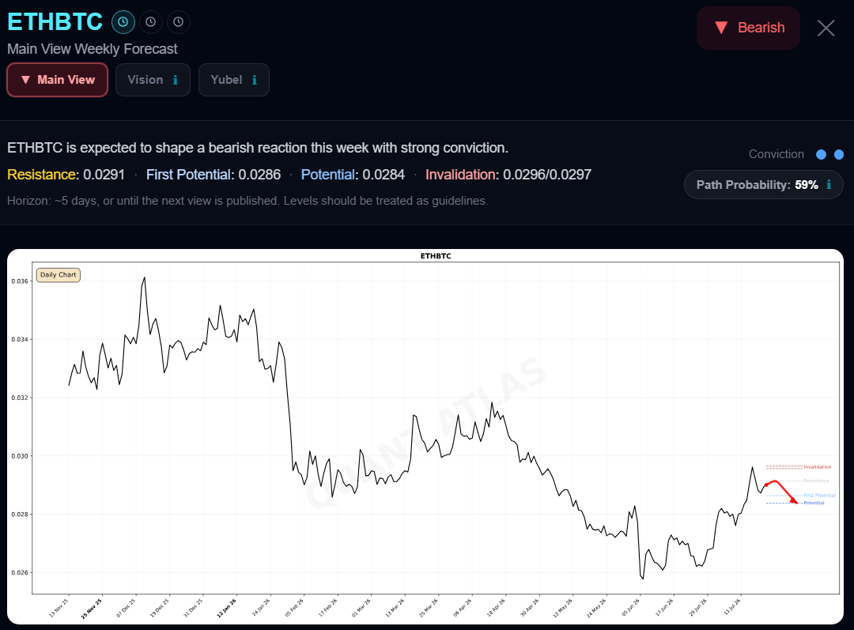854x630 pixels.
Task: Select the third clock timeframe icon
Action: pyautogui.click(x=179, y=22)
